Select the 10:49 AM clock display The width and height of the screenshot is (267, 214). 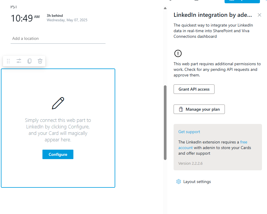coord(25,18)
